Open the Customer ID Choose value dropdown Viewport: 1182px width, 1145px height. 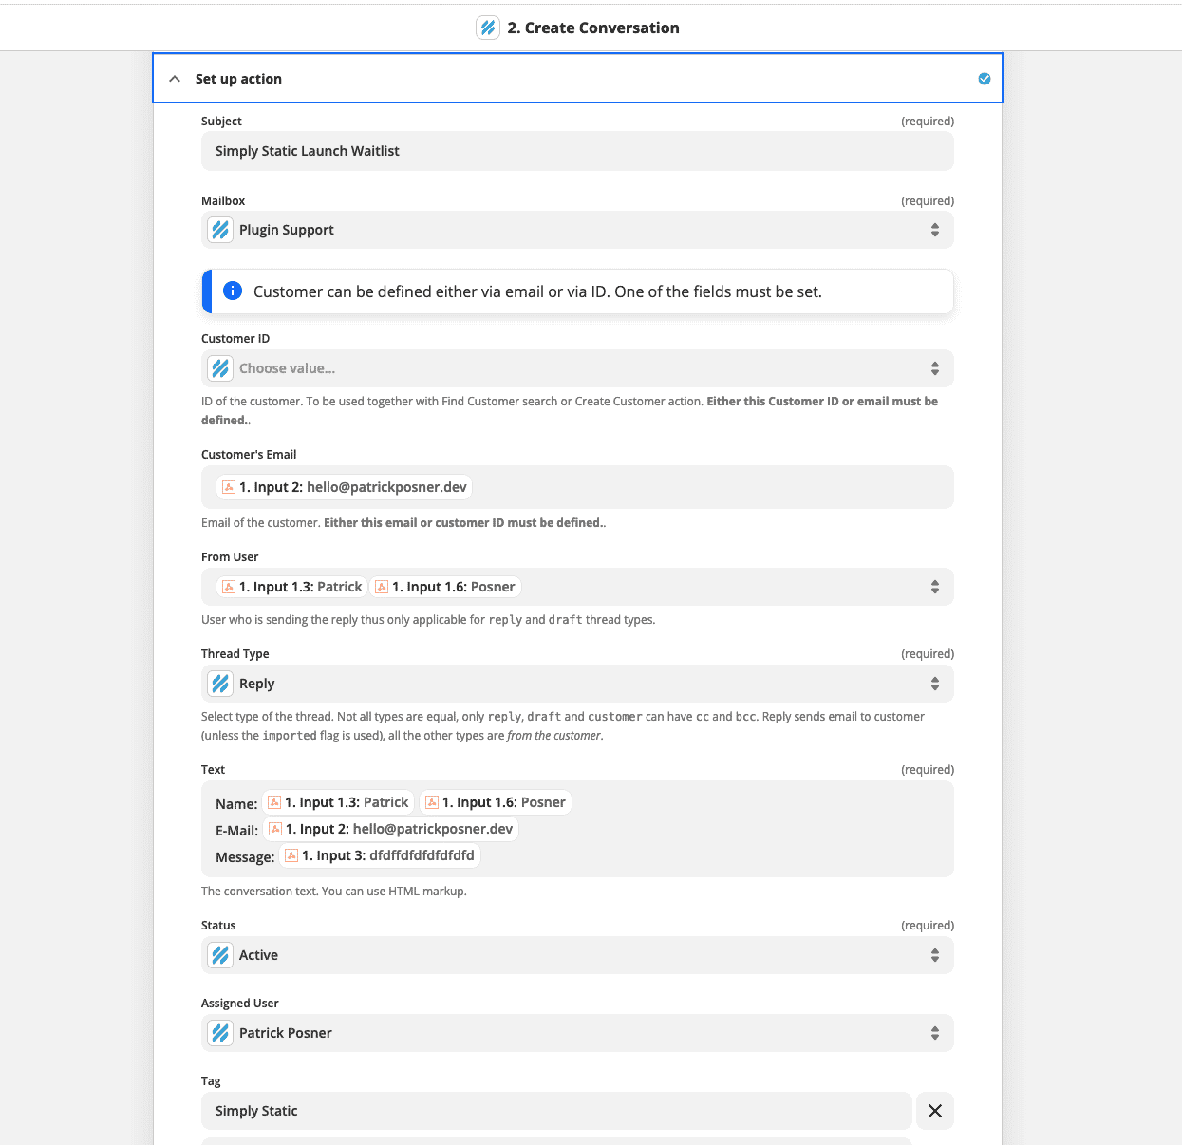click(x=577, y=368)
